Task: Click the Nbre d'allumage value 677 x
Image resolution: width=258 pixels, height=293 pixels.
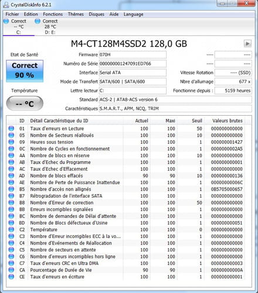Action: coord(233,81)
